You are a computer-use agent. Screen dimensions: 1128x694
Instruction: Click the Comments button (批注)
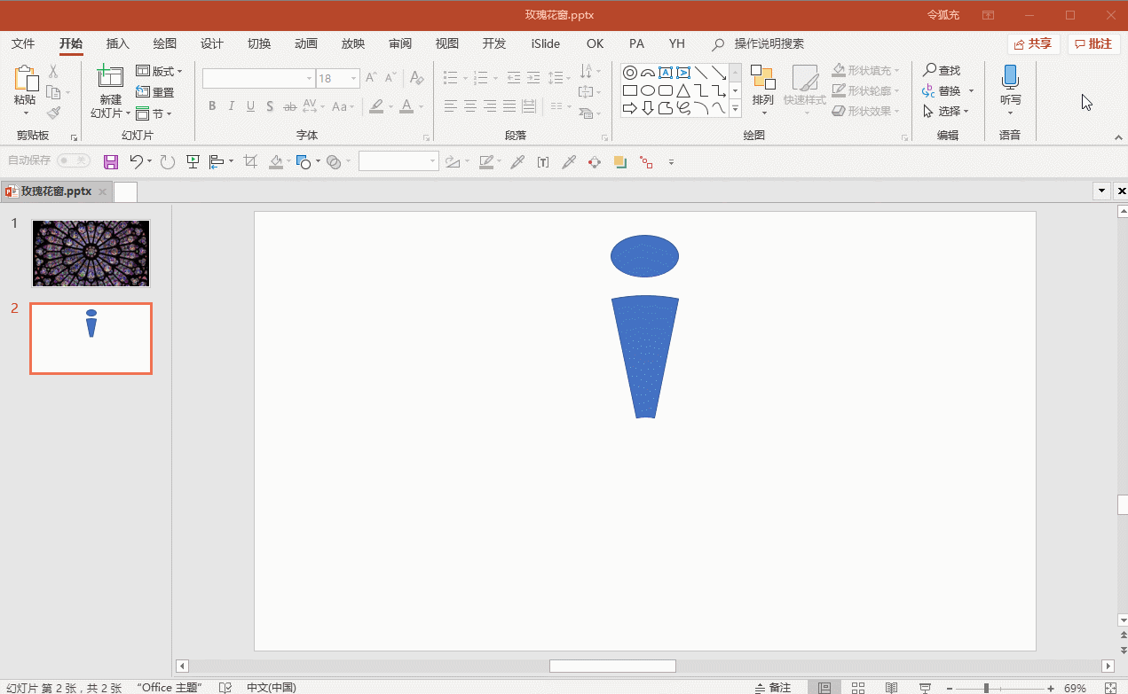tap(1093, 43)
